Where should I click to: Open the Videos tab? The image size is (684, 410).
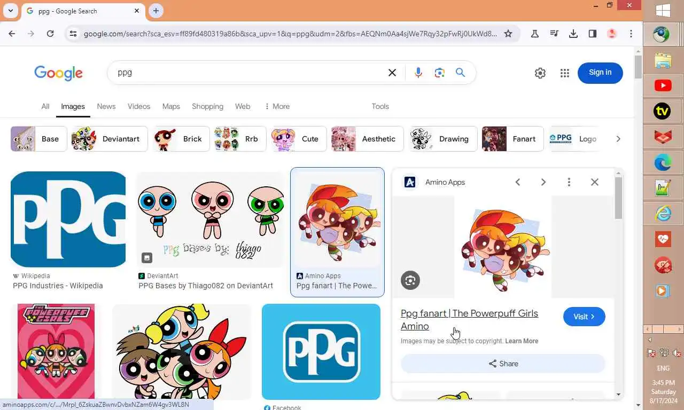[x=139, y=106]
